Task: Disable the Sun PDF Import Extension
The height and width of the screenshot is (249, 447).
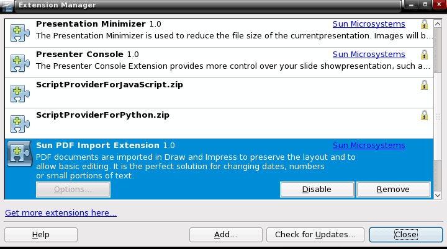Action: coord(317,190)
